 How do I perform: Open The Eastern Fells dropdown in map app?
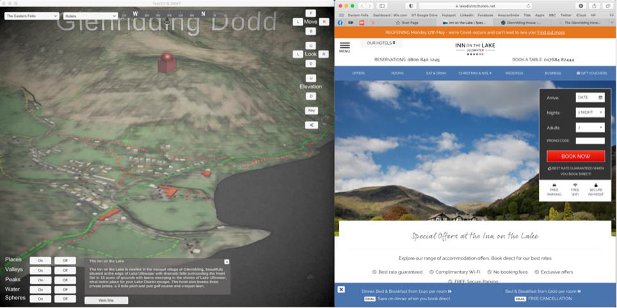32,16
